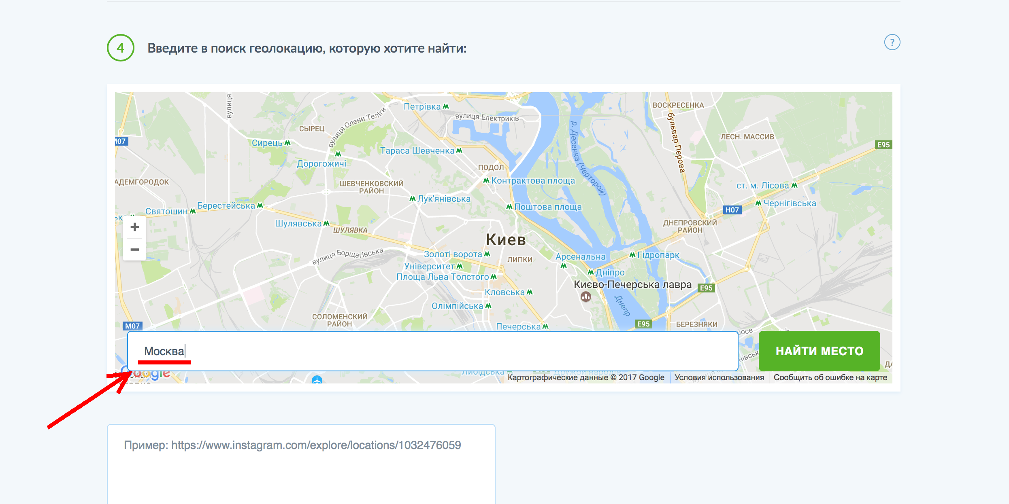1009x504 pixels.
Task: Click the Instagram location URL example textarea
Action: (x=301, y=465)
